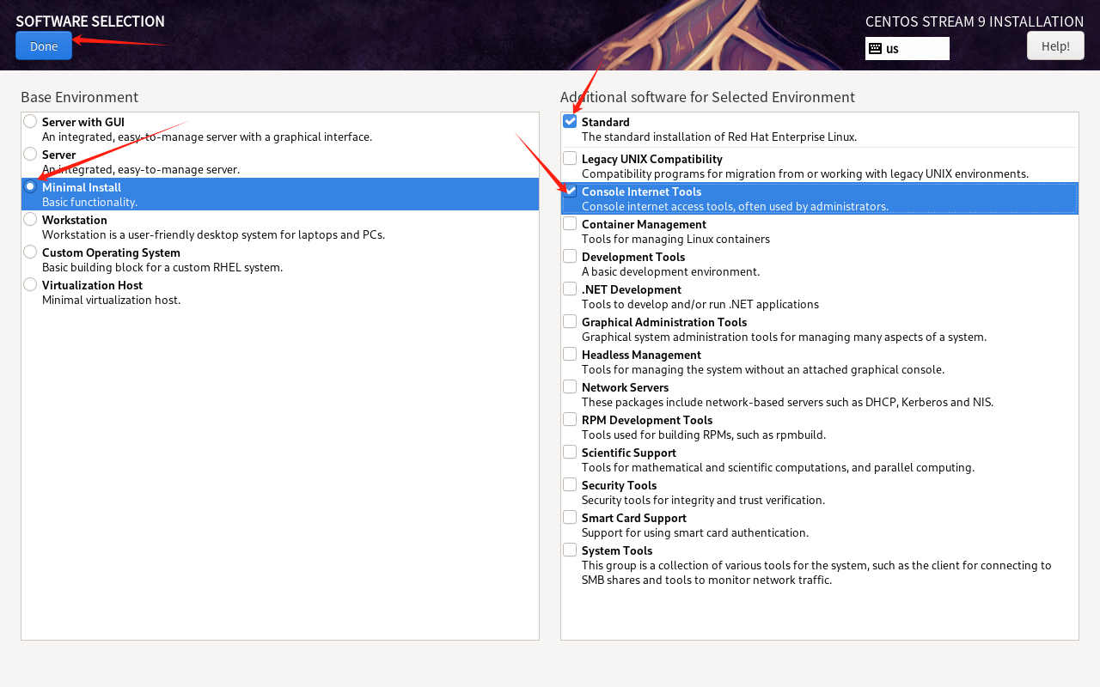Check RPM Development Tools checkbox
Screen dimensions: 1100x687
pyautogui.click(x=570, y=419)
